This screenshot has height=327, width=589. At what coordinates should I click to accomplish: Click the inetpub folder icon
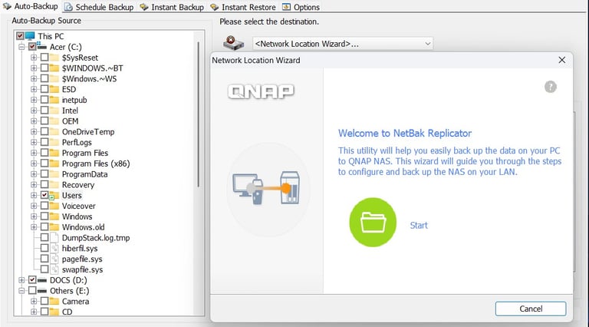click(54, 100)
